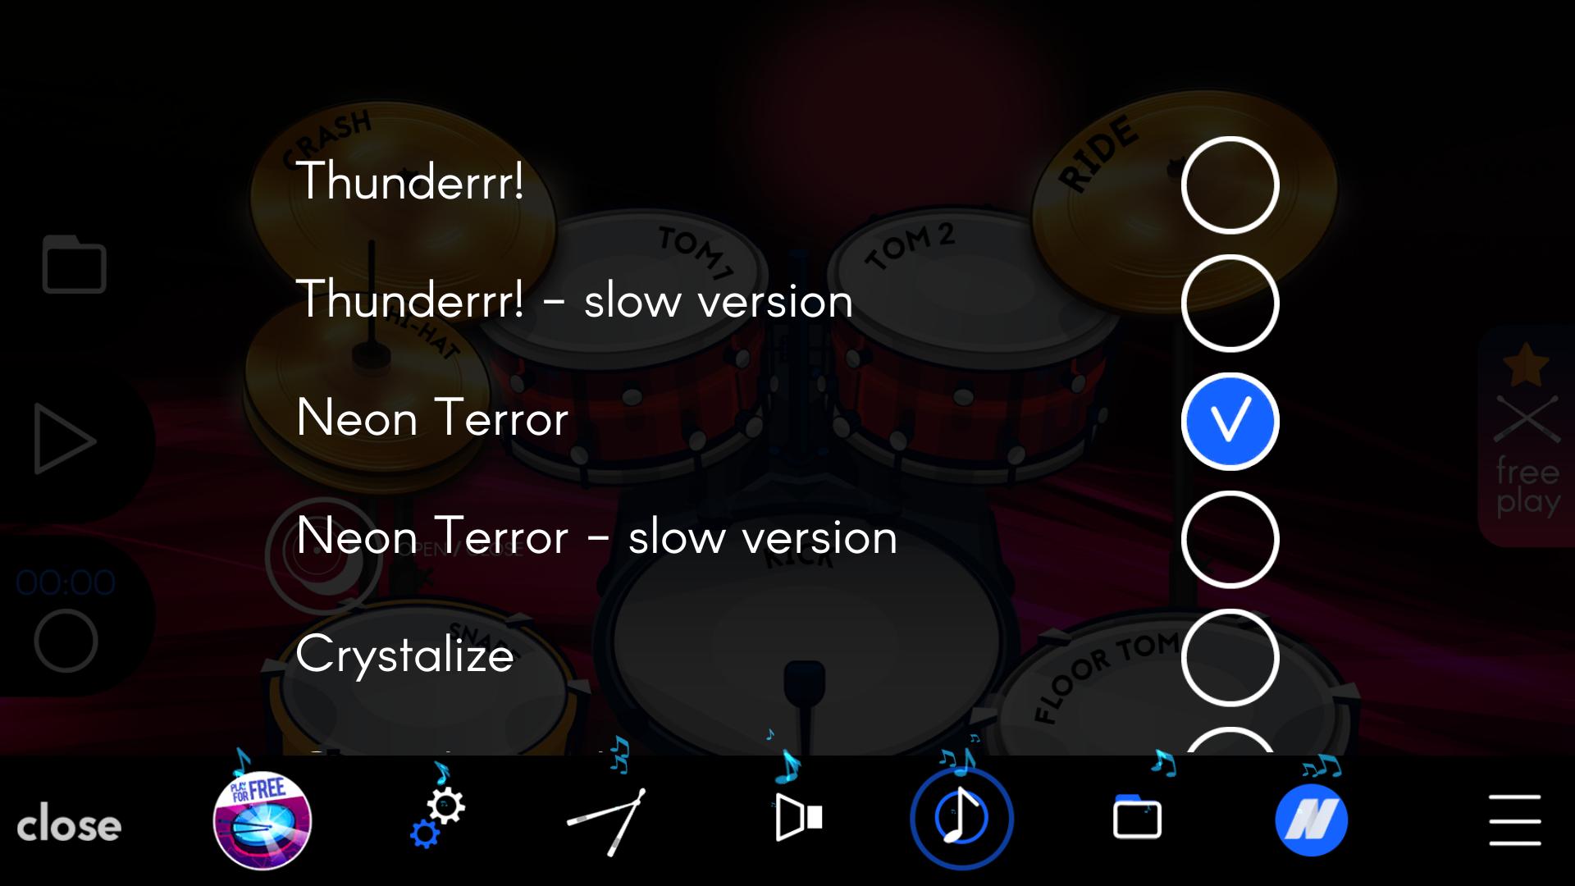Tap the folder/library panel icon
Screen dimensions: 1575x886
[x=1137, y=820]
